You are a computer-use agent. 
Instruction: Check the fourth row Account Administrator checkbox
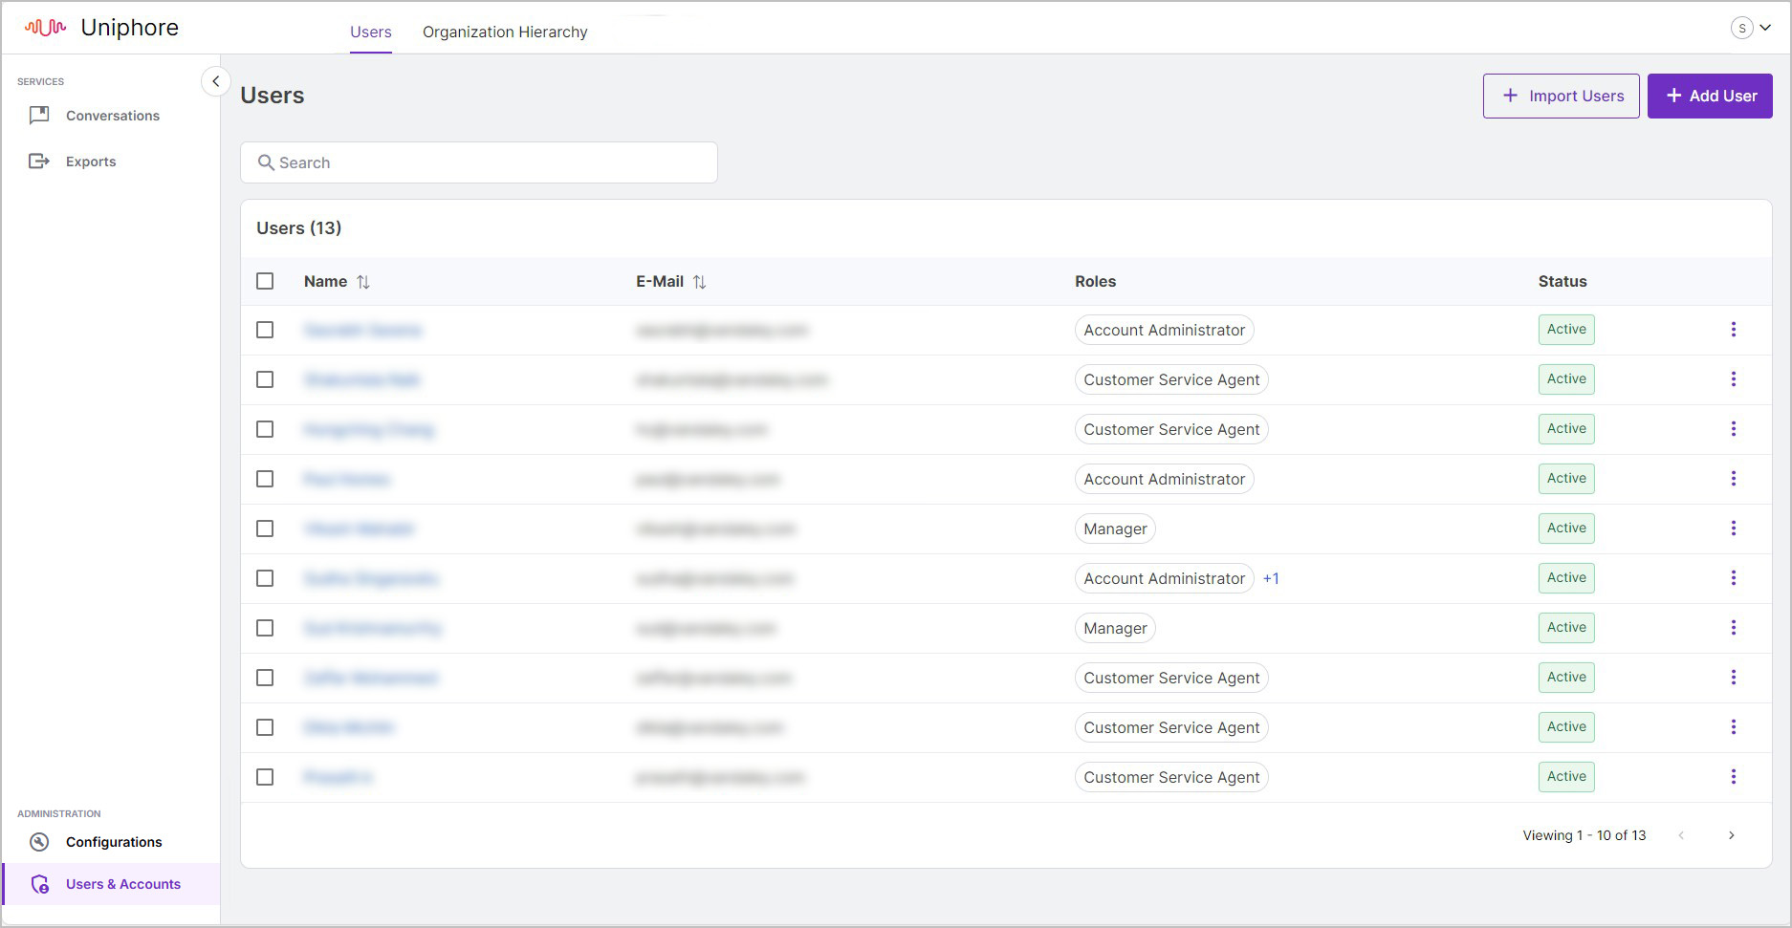(x=265, y=479)
